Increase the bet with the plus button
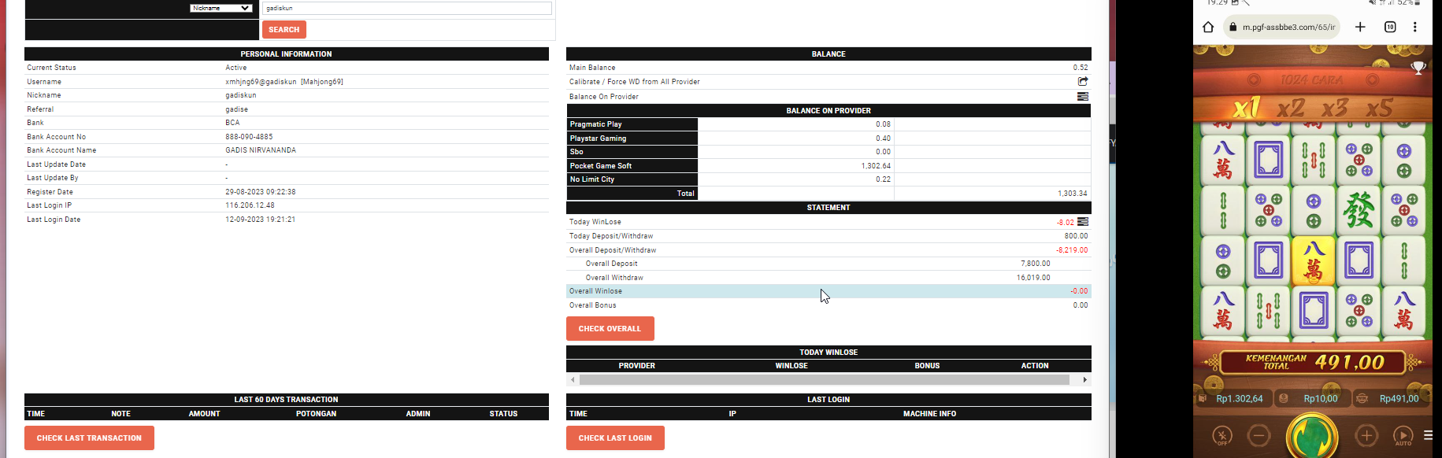1442x458 pixels. (x=1366, y=435)
